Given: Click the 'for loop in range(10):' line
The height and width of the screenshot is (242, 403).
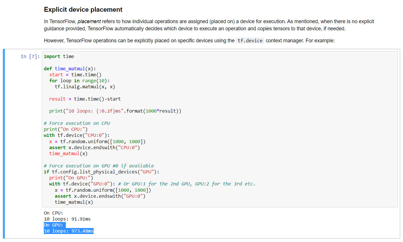Looking at the screenshot, I should coord(79,81).
